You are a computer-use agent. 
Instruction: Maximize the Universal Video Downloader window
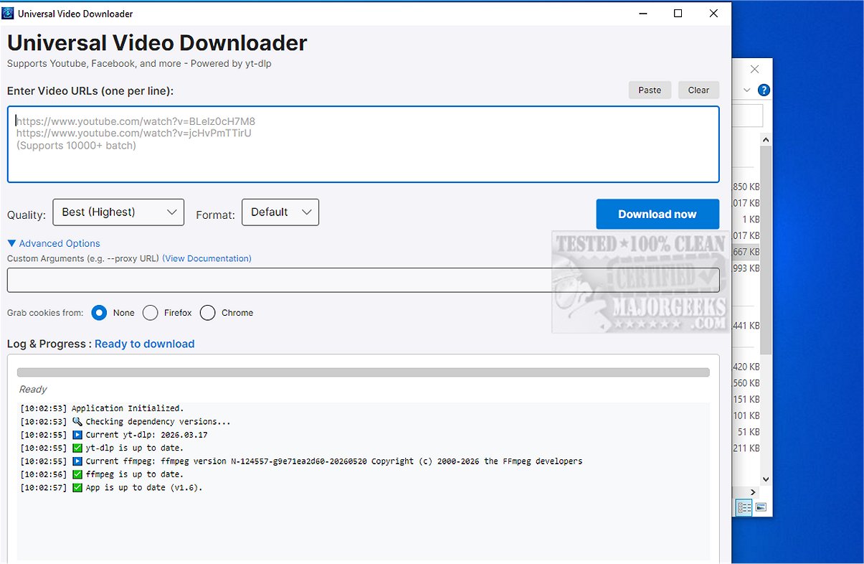click(x=678, y=14)
